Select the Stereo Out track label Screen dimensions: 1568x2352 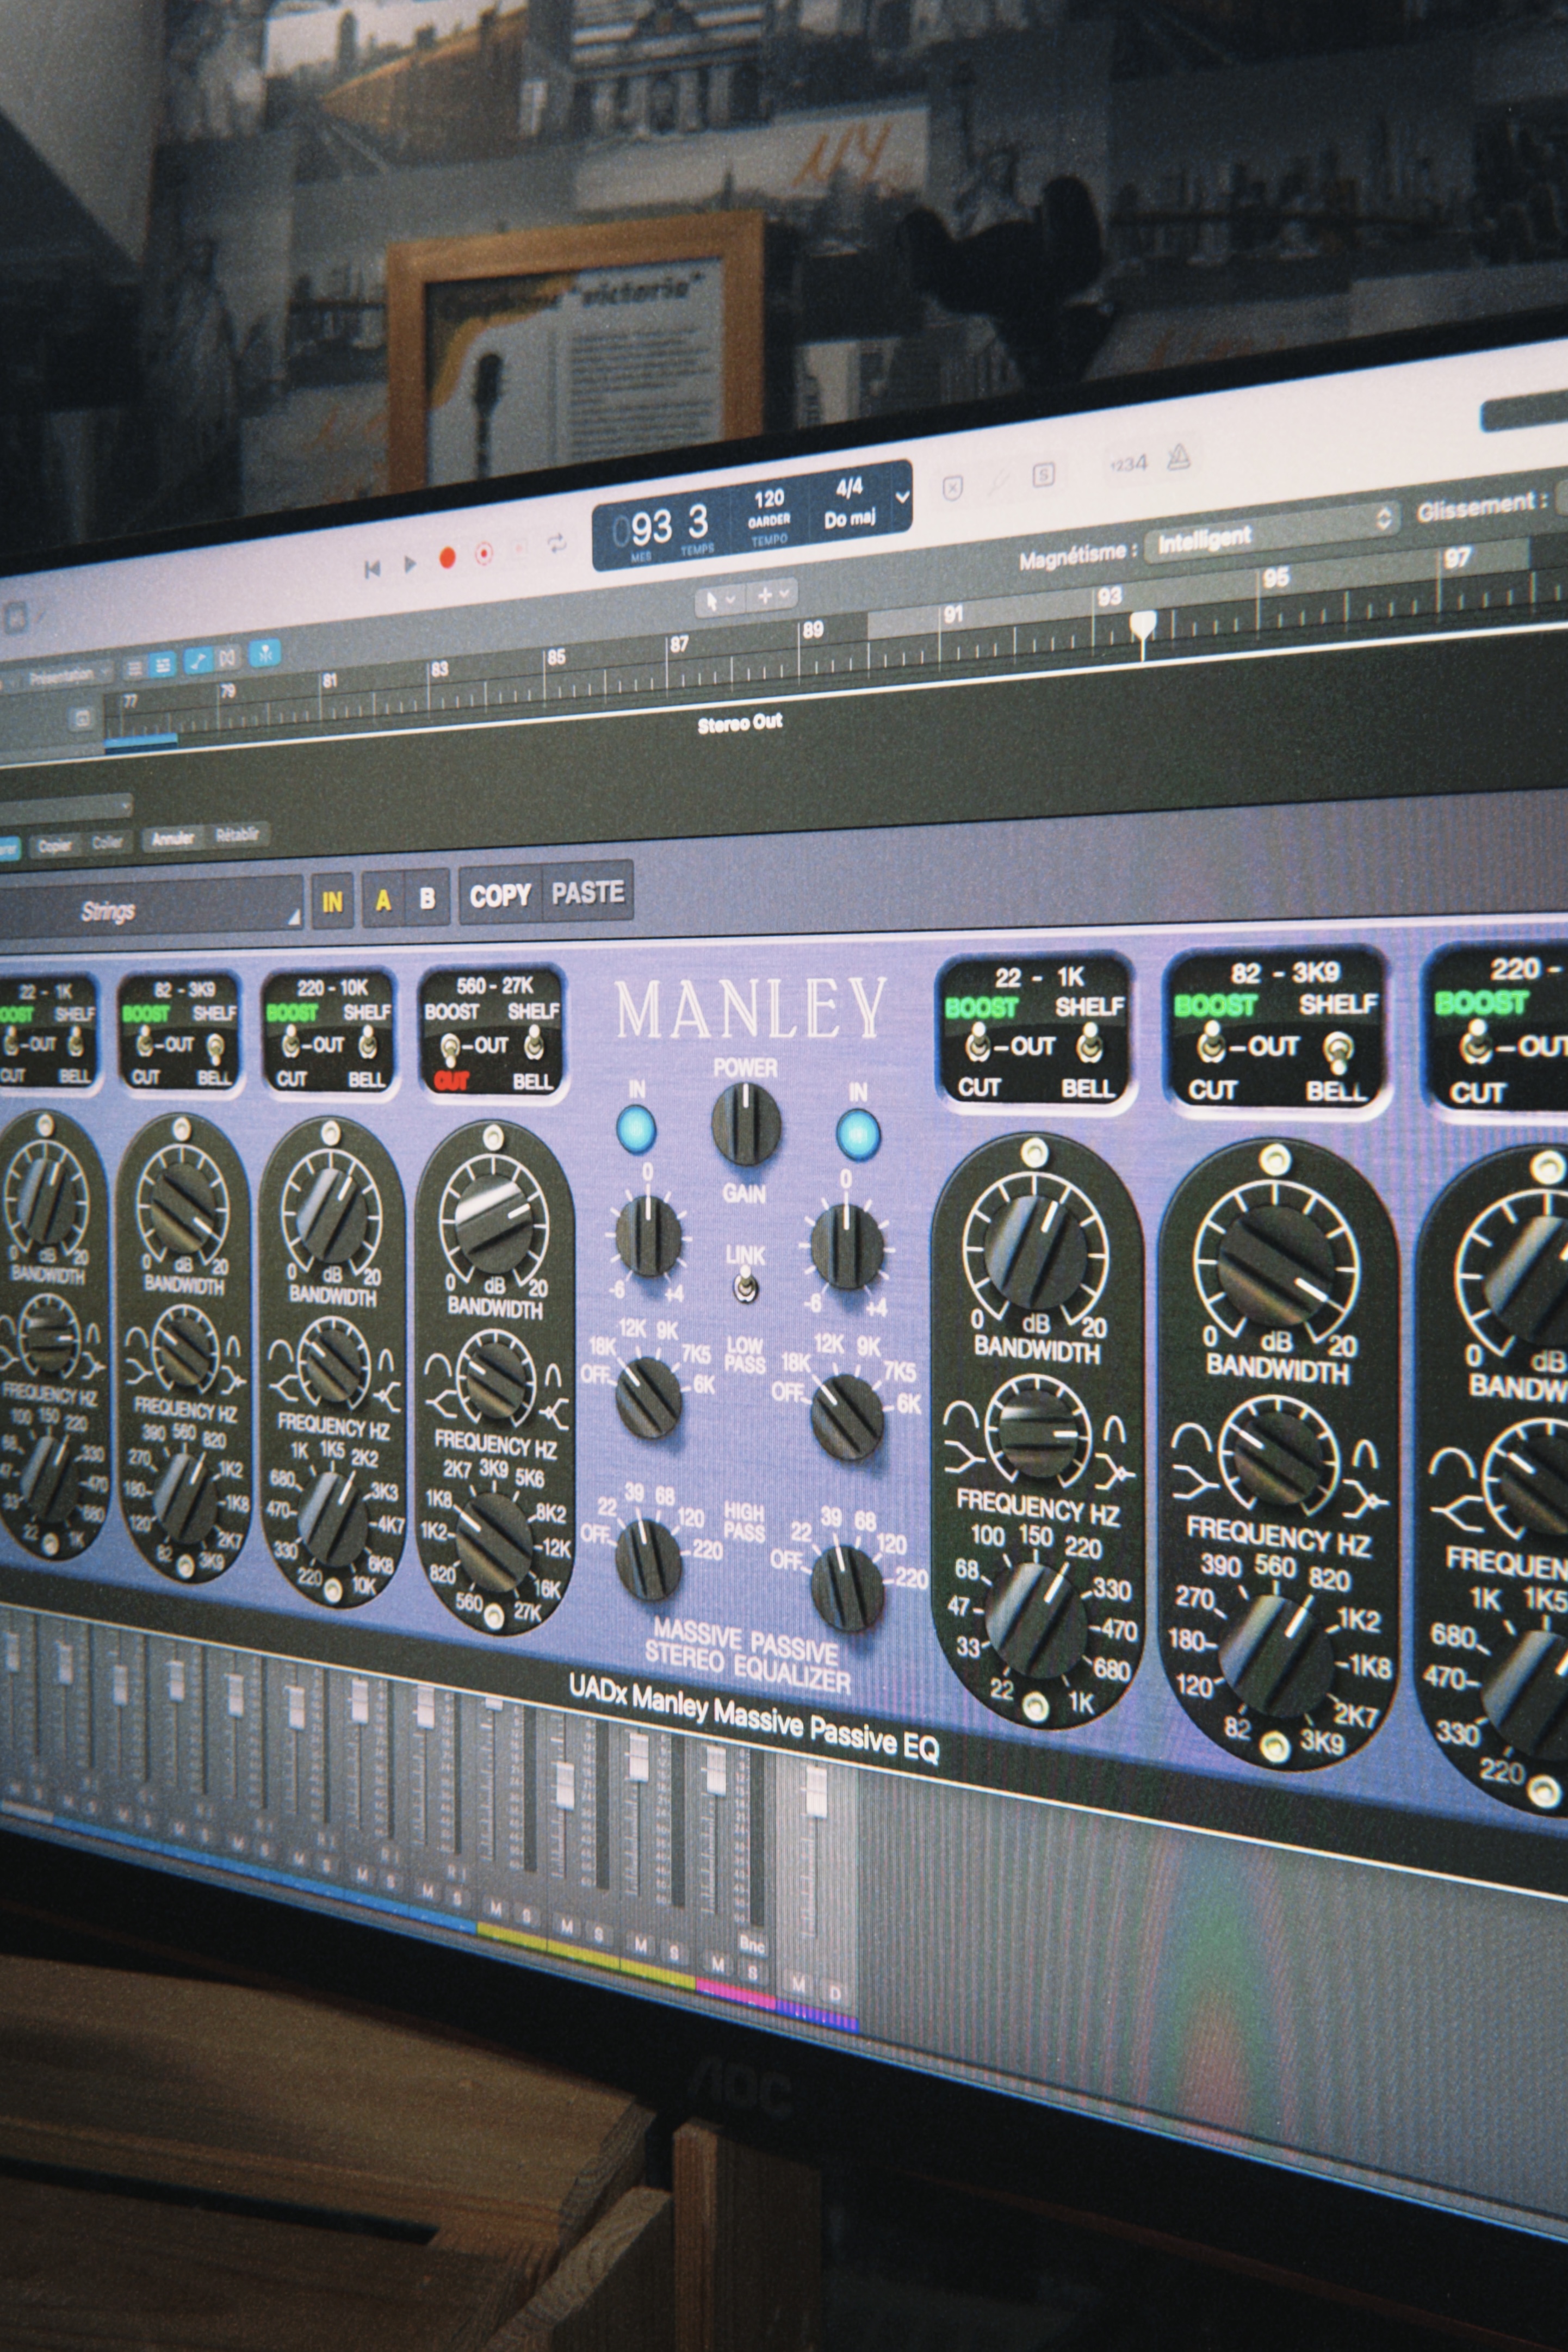740,724
